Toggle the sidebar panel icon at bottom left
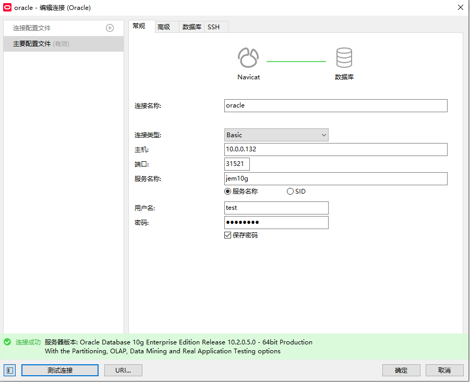Viewport: 470px width, 382px height. click(9, 371)
